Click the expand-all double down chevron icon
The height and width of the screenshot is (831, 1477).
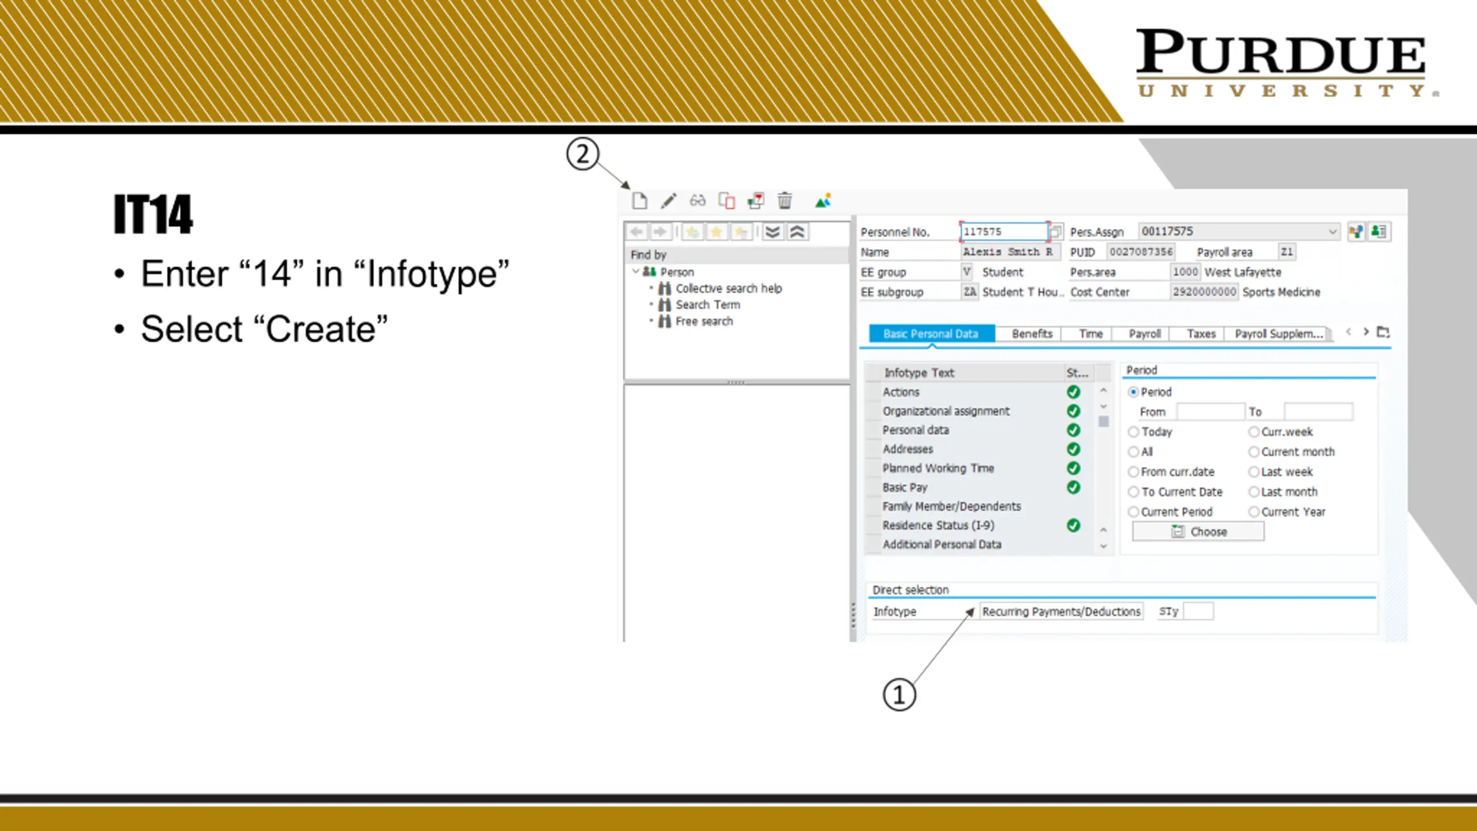click(773, 232)
